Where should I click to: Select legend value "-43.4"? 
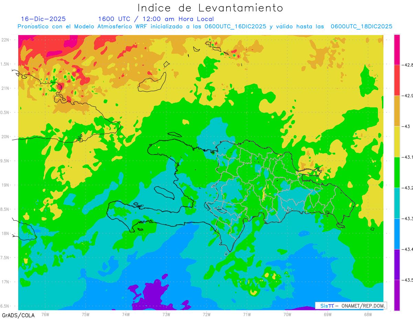(x=407, y=249)
